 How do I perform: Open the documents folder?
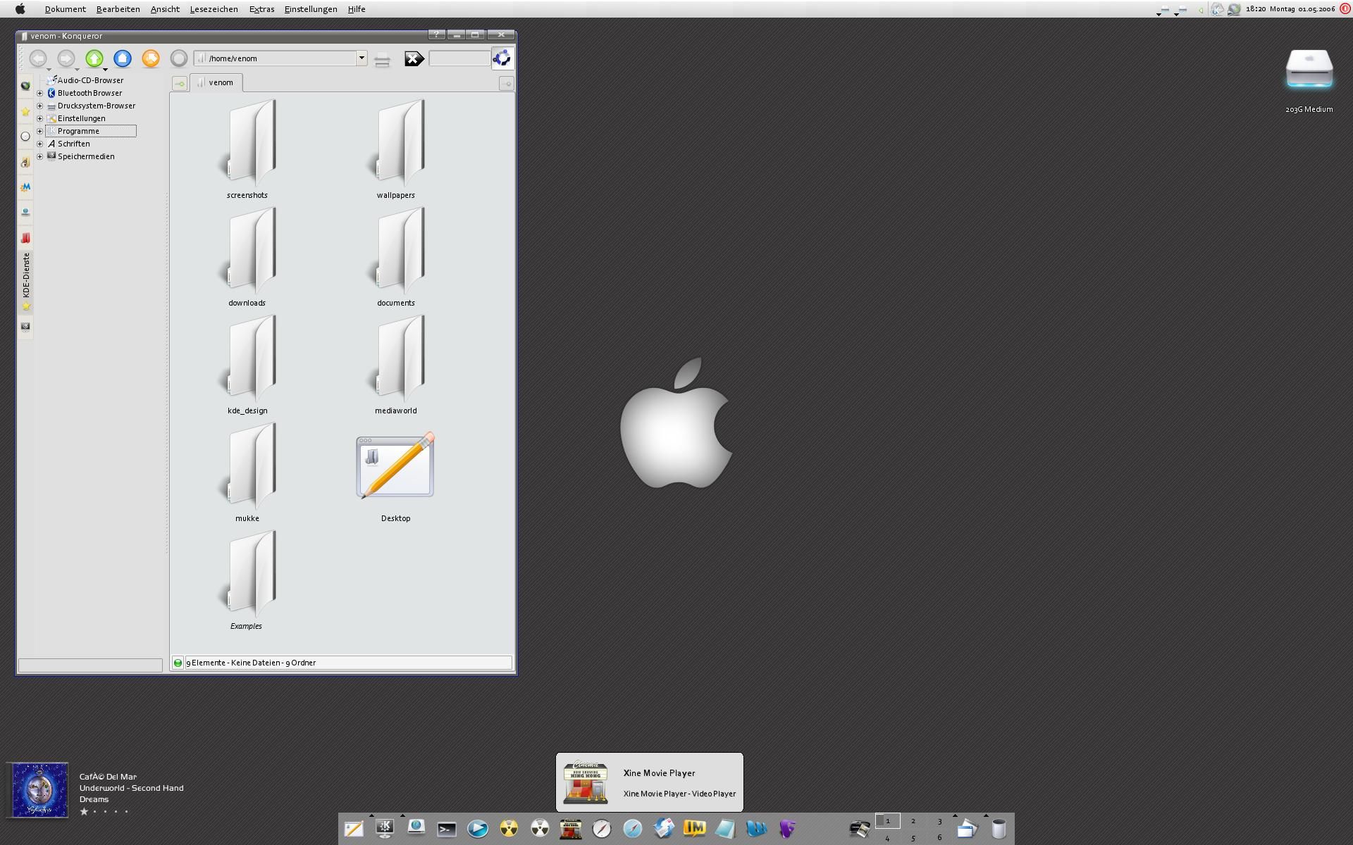coord(396,257)
